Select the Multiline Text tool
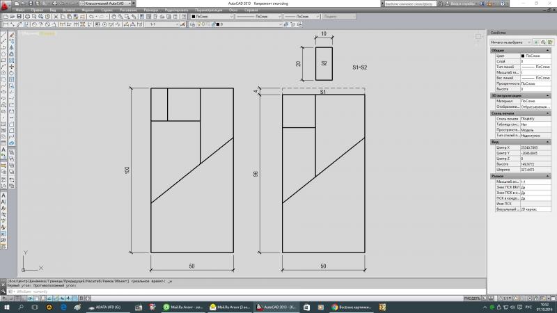 (x=3, y=150)
